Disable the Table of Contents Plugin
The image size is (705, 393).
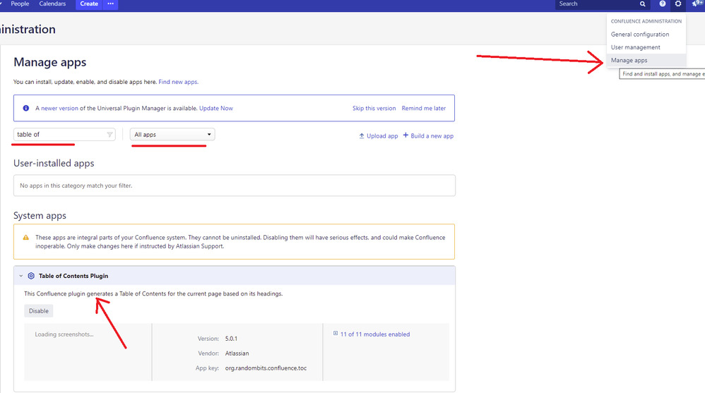39,311
